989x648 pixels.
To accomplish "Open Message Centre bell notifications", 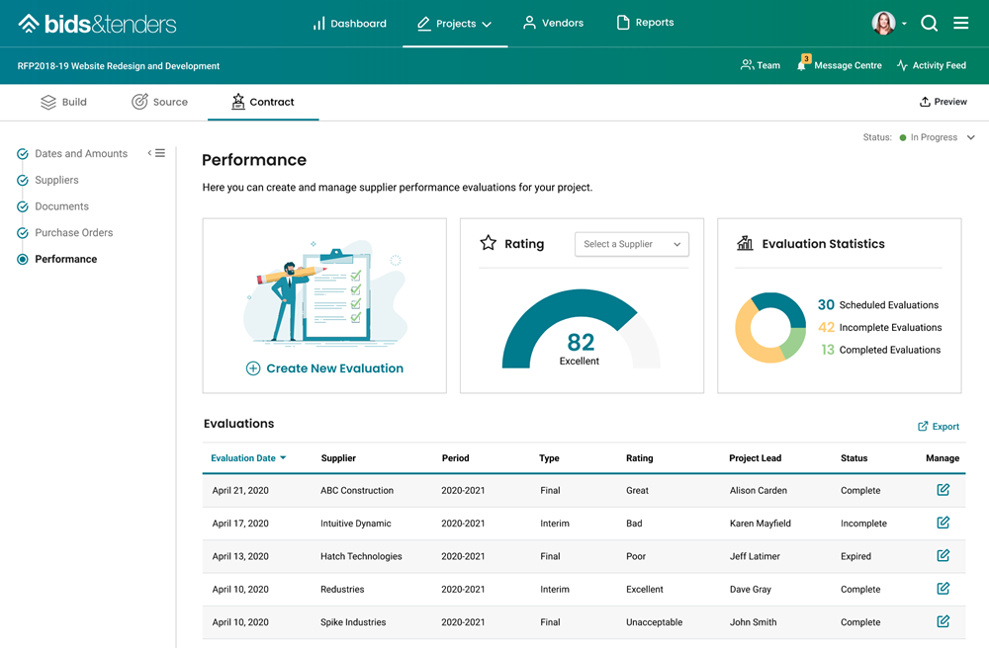I will pos(802,65).
